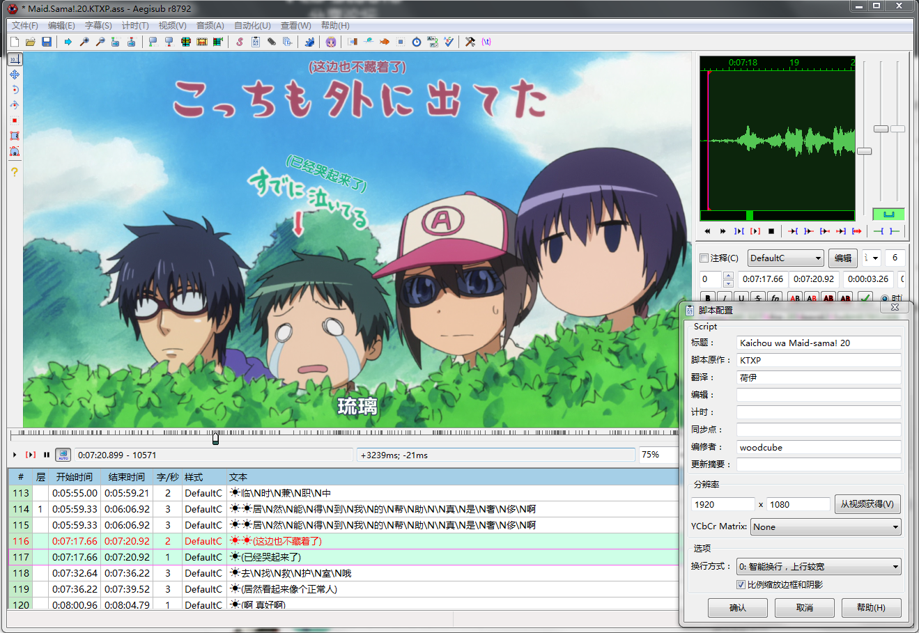Play the current line in video
919x633 pixels.
(x=31, y=455)
